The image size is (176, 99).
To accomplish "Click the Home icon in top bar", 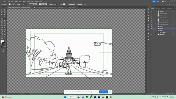I will 4,1.
